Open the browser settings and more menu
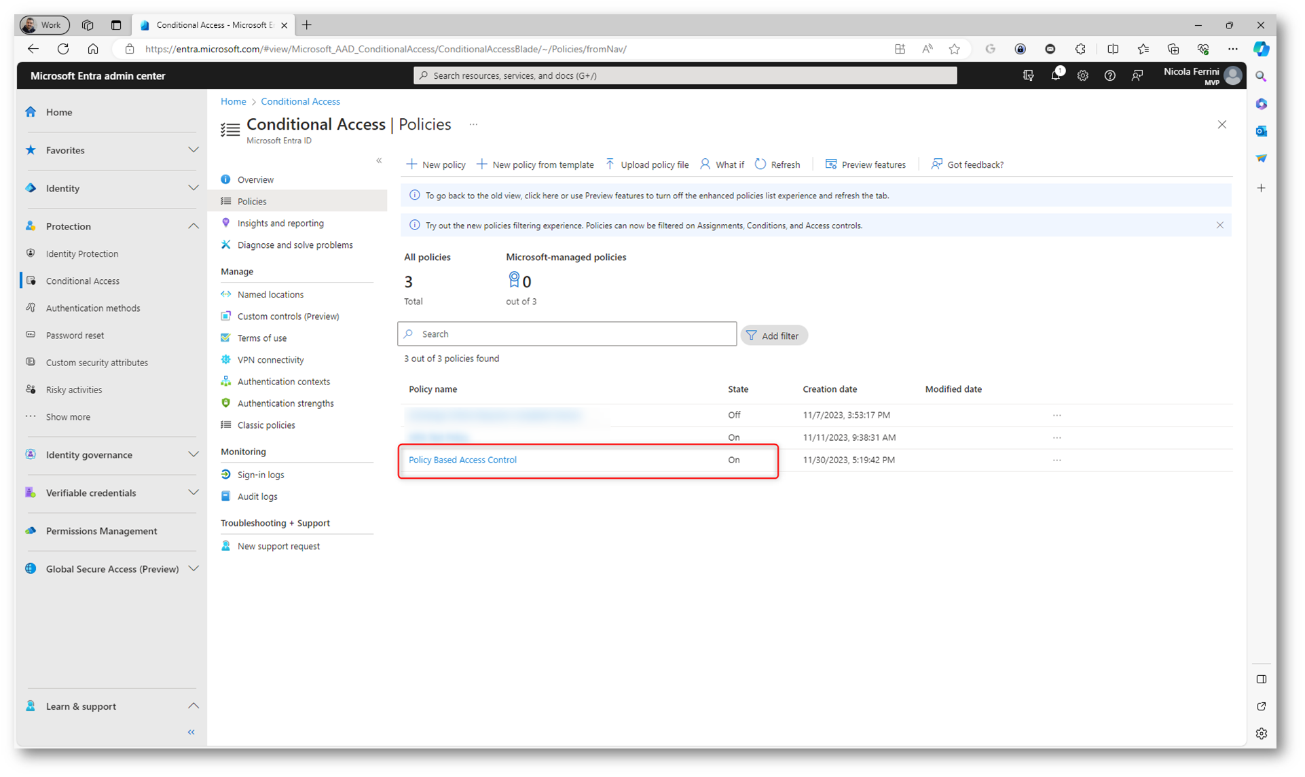This screenshot has height=777, width=1305. click(1233, 49)
